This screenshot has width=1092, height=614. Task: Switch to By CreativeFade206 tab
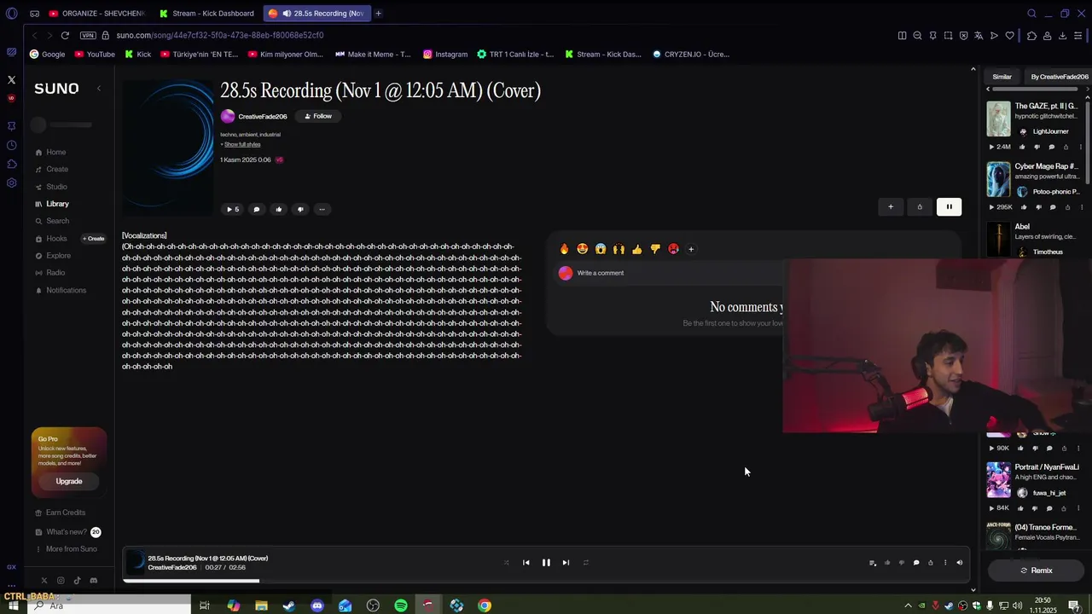1060,77
